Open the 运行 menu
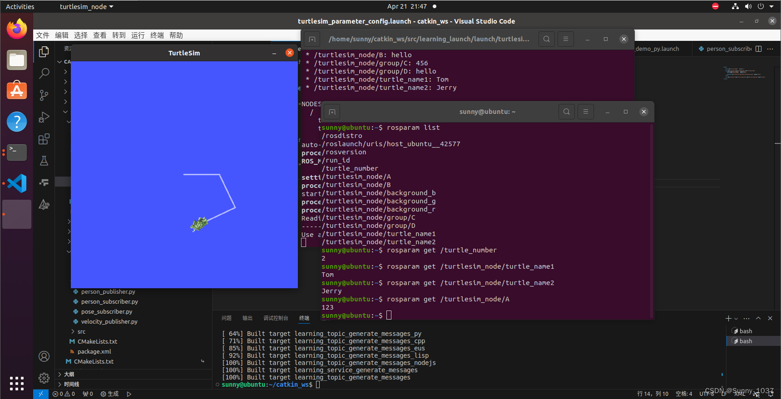 (x=138, y=35)
